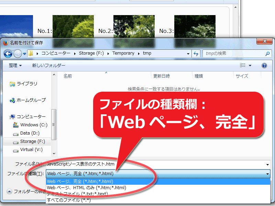Toggle sort order on the 名前 column
Image resolution: width=275 pixels, height=206 pixels.
point(68,76)
